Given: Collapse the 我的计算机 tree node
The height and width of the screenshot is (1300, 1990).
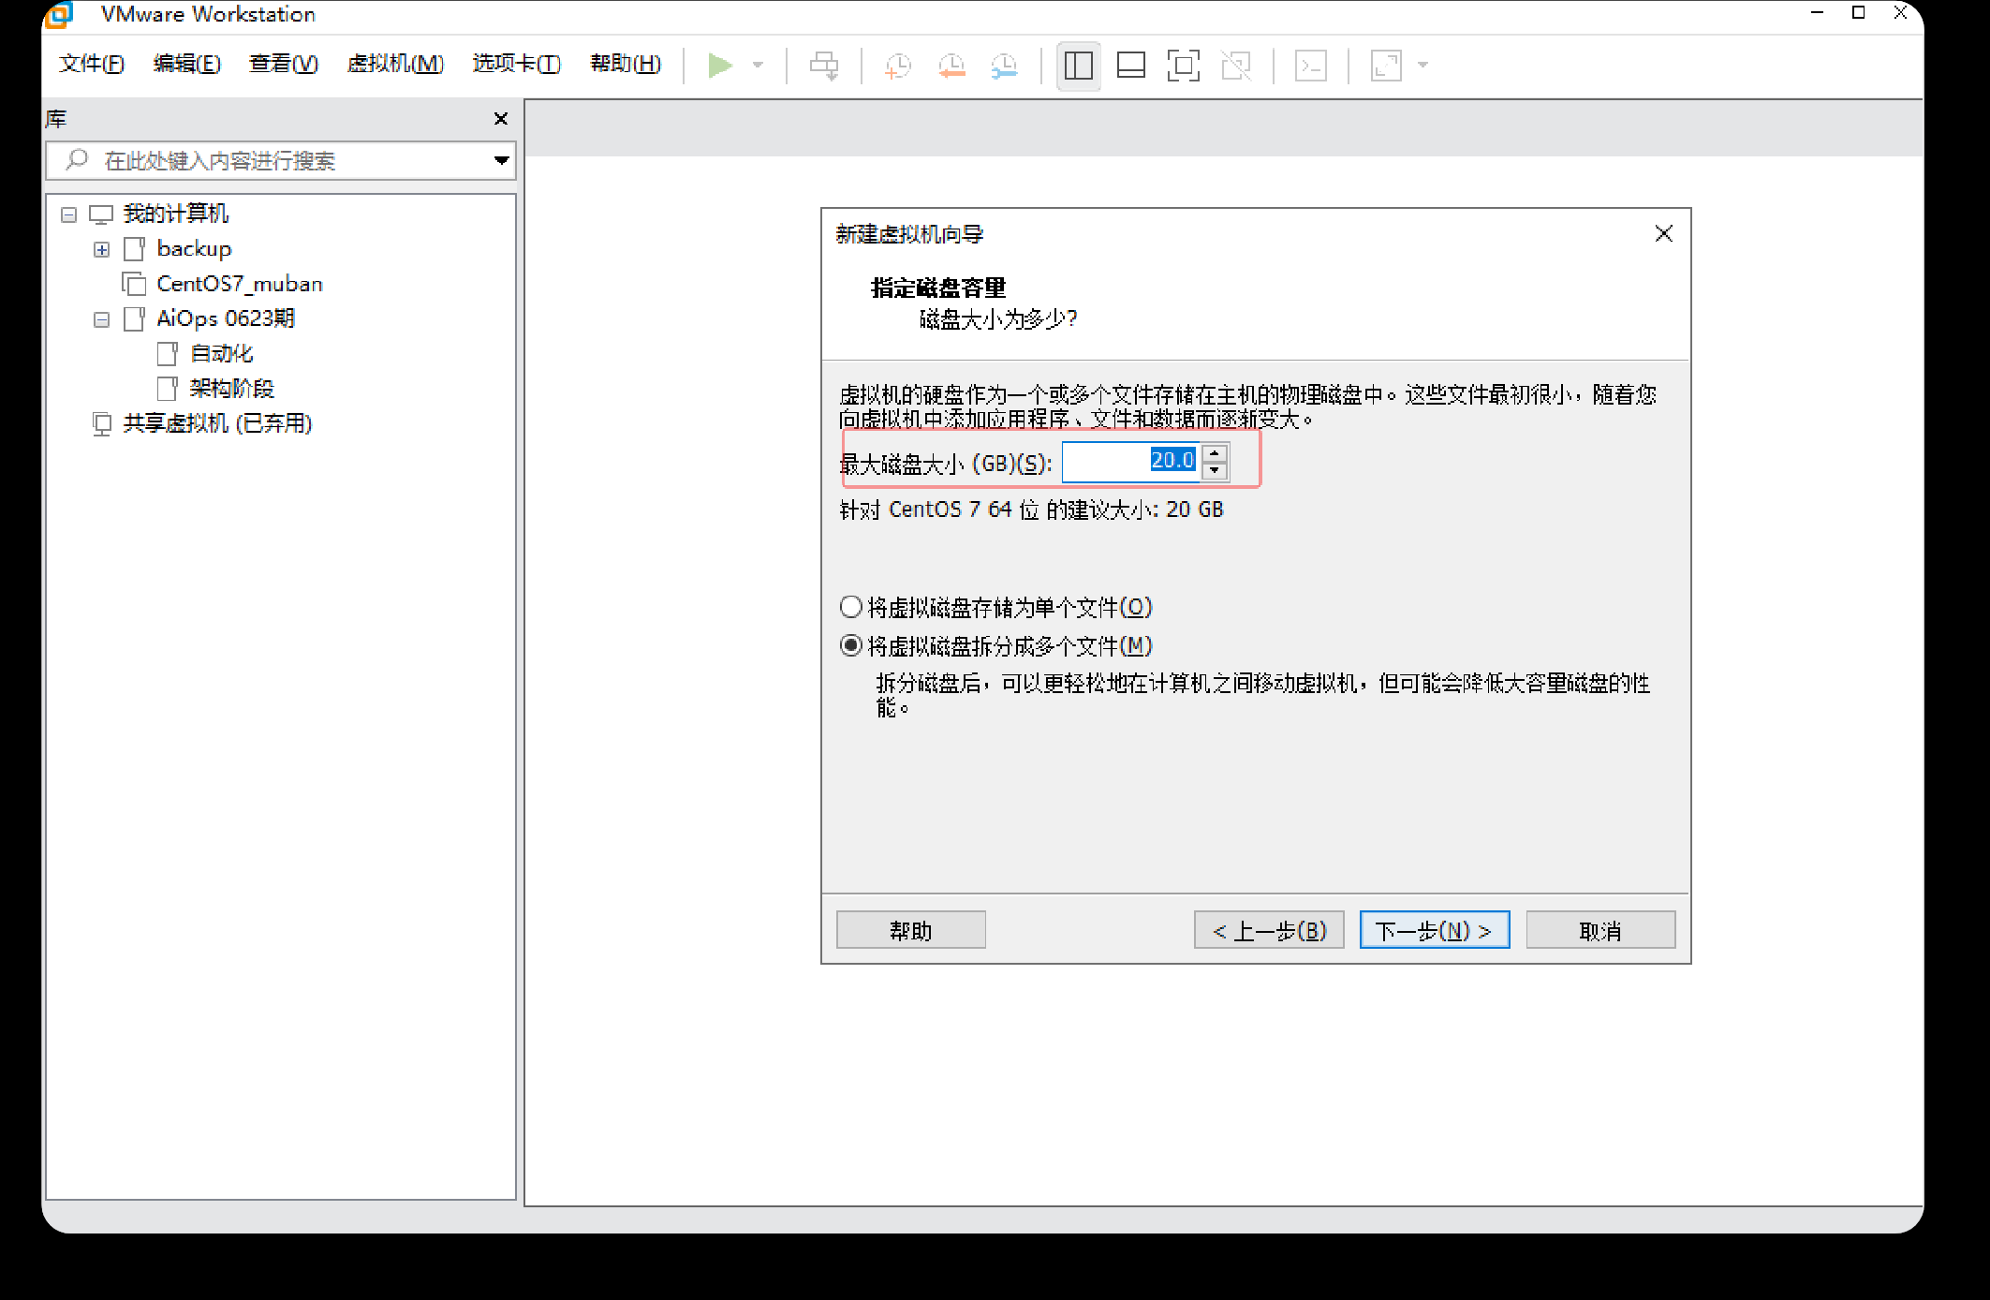Looking at the screenshot, I should [x=68, y=214].
